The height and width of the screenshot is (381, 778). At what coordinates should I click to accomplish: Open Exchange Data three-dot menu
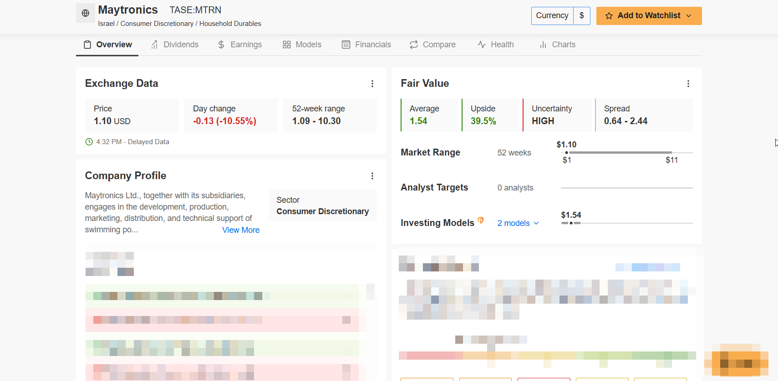pyautogui.click(x=372, y=84)
